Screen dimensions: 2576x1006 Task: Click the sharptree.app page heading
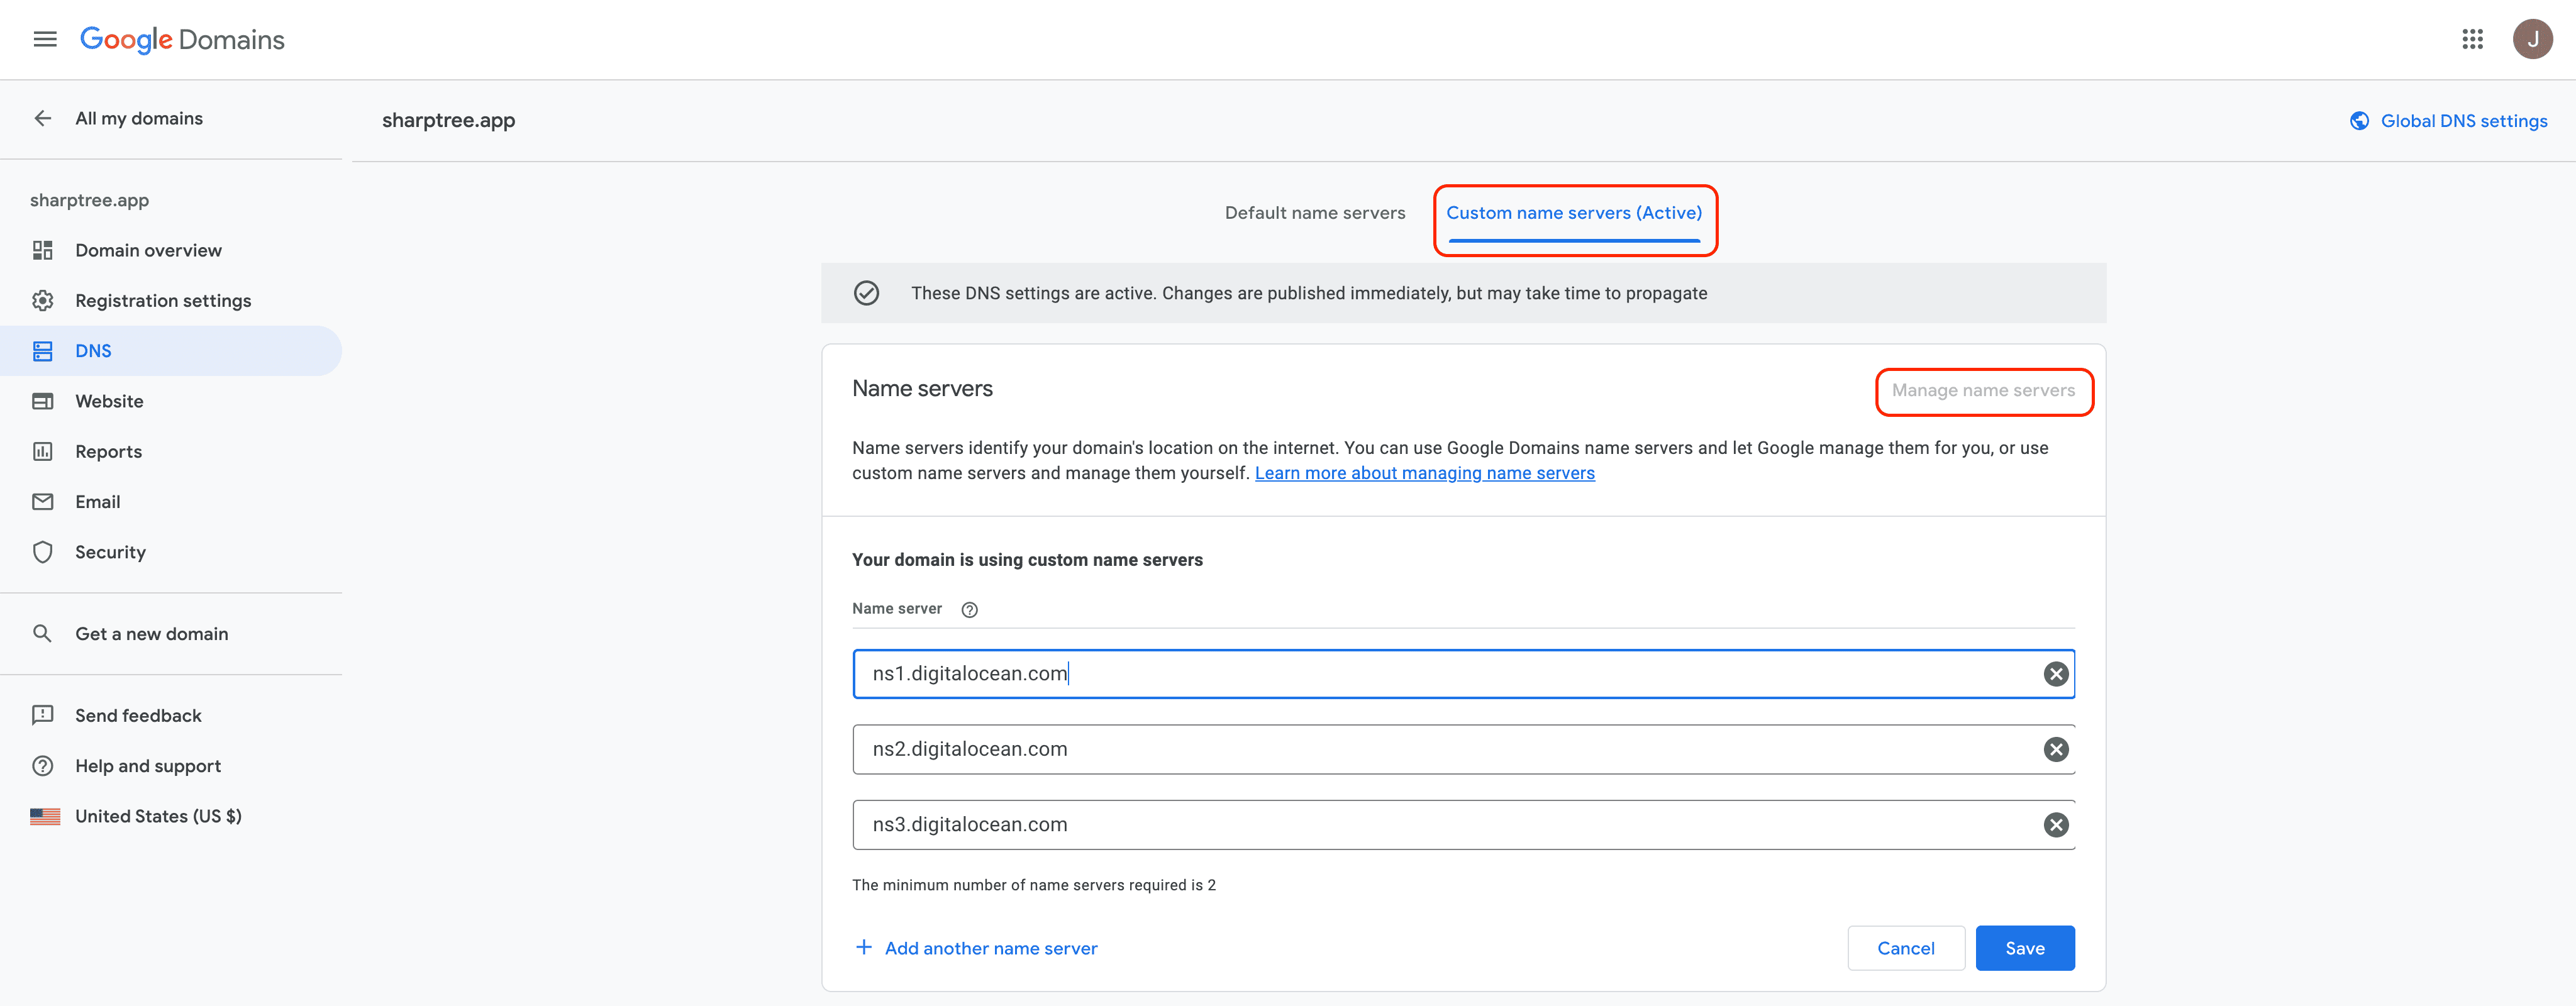[x=448, y=120]
